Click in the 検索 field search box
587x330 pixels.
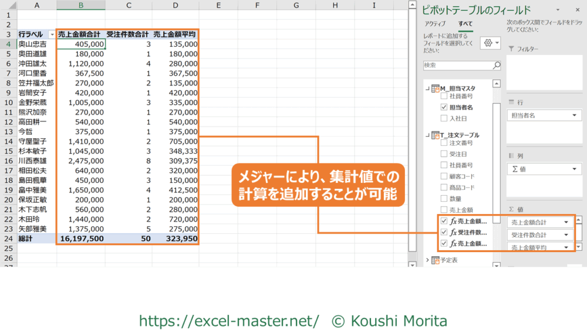457,66
